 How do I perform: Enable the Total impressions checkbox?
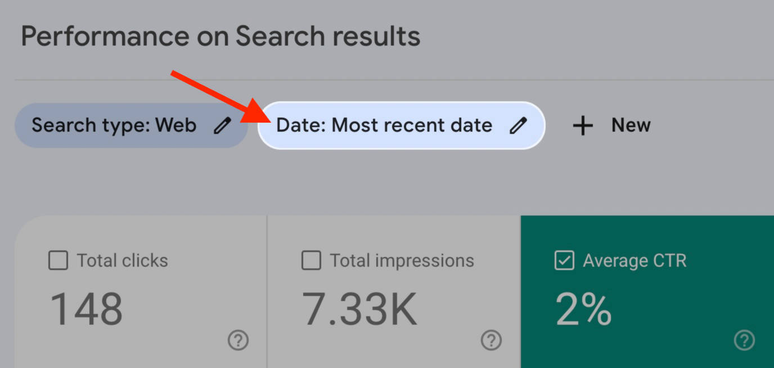[x=311, y=260]
